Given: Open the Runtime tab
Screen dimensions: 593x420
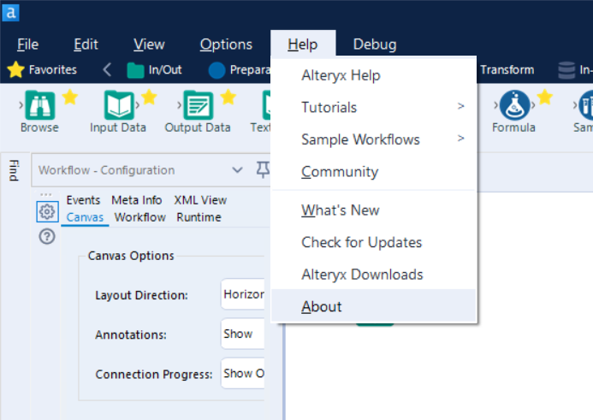Looking at the screenshot, I should [x=199, y=217].
